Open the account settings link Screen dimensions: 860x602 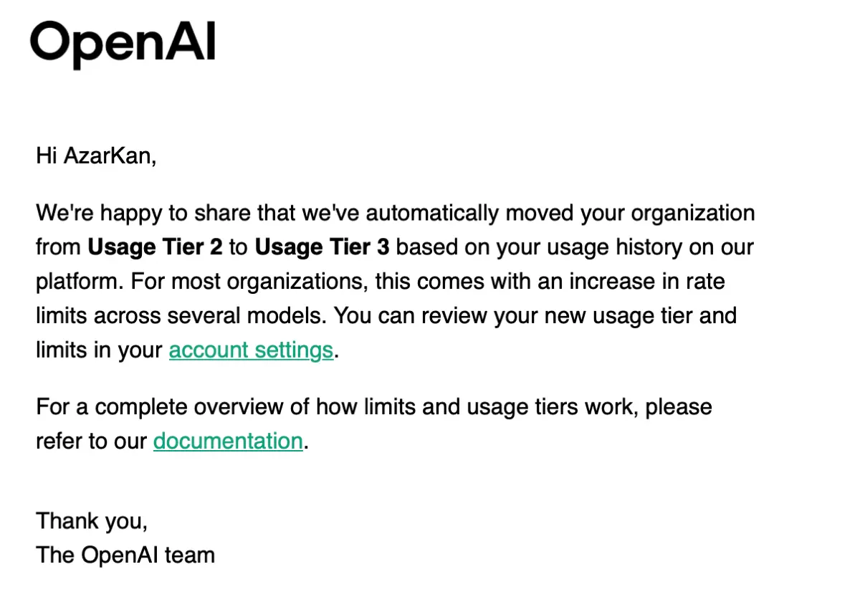251,350
